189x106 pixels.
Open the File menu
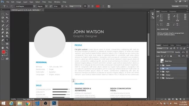tap(8, 2)
